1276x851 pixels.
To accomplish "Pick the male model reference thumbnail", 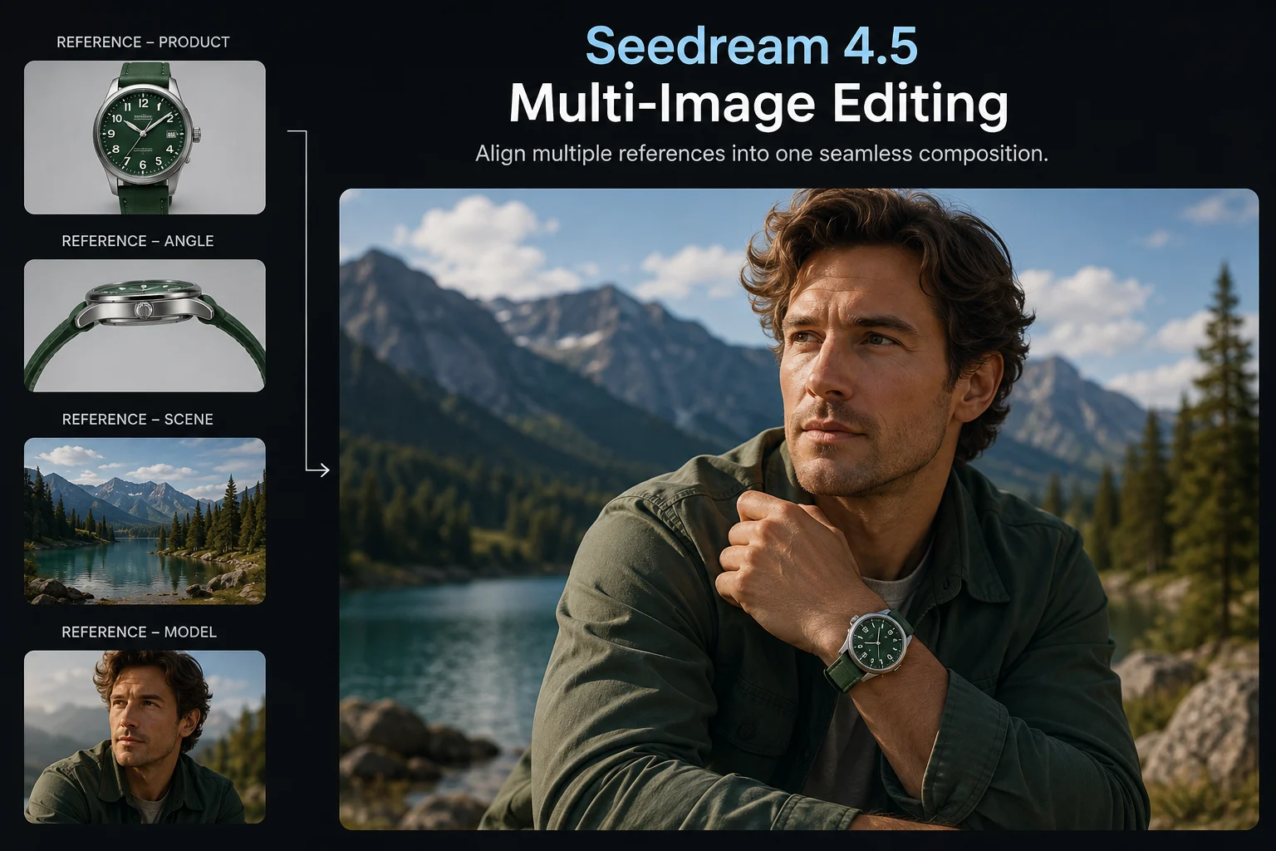I will point(145,737).
